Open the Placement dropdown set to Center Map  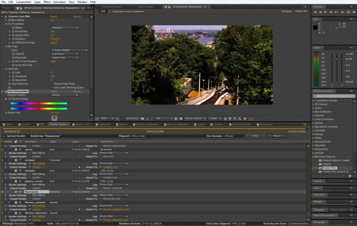65,58
